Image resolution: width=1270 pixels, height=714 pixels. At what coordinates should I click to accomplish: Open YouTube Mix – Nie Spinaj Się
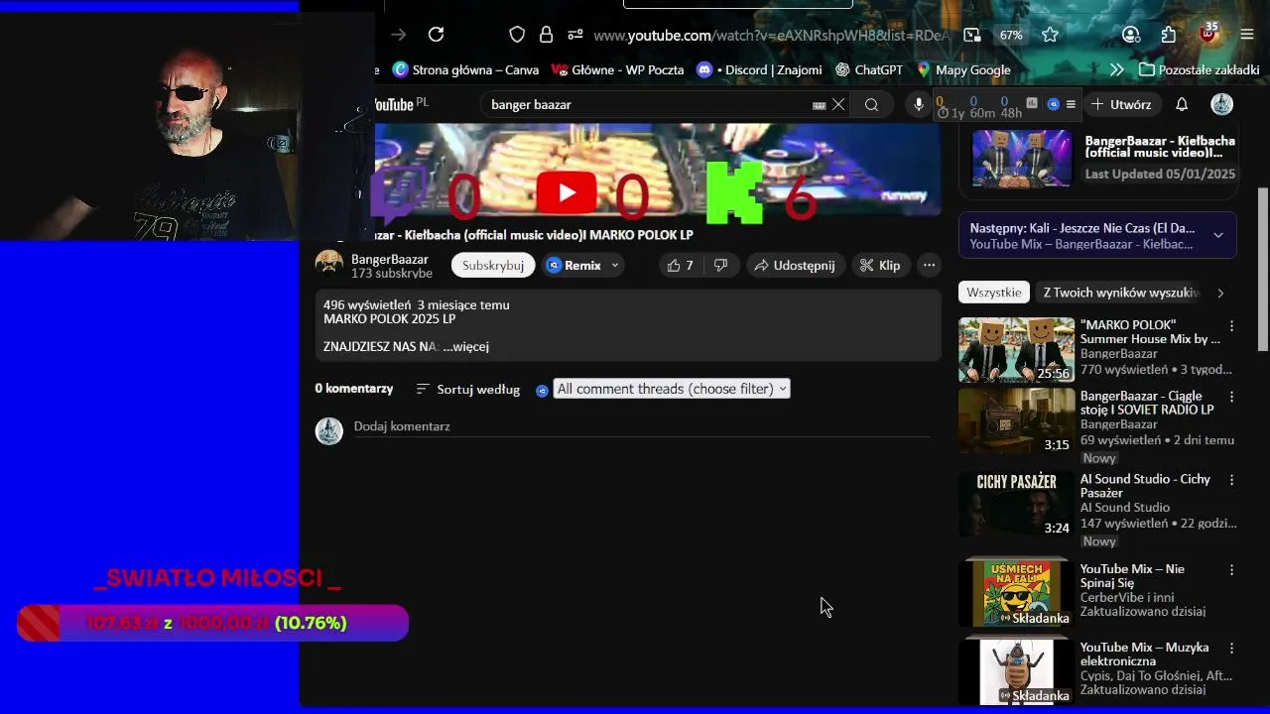click(1132, 576)
